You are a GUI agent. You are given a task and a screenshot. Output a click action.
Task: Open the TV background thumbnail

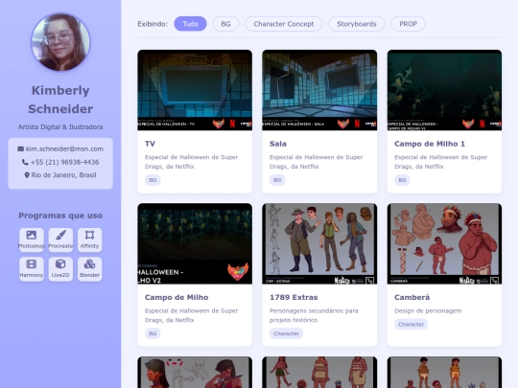click(x=195, y=90)
